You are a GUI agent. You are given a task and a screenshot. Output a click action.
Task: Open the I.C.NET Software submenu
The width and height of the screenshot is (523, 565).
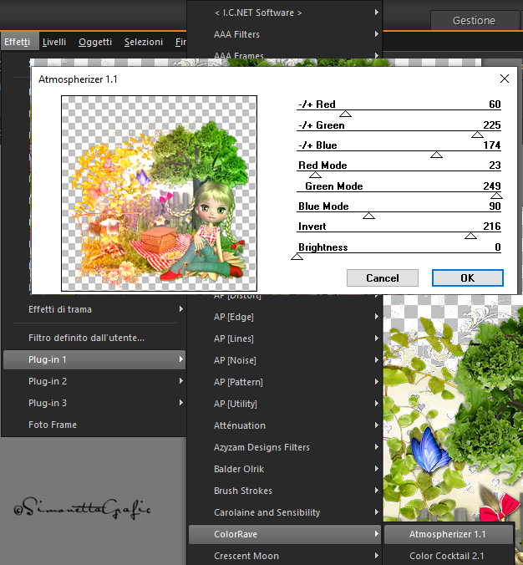tap(285, 13)
